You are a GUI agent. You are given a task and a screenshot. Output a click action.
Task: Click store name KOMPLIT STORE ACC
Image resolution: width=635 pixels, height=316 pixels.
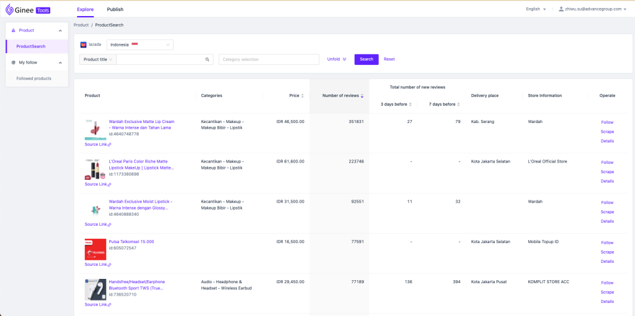[548, 281]
